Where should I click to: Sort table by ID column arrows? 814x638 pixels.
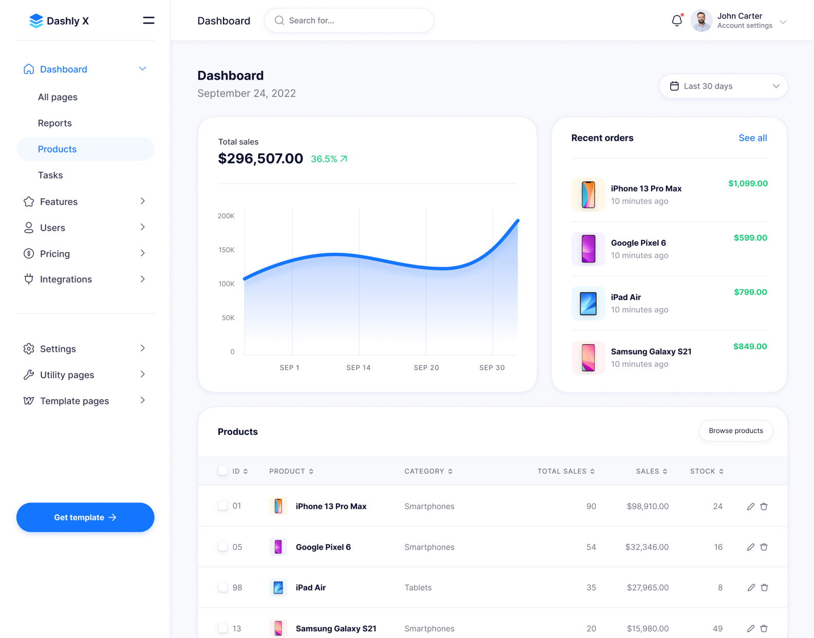pyautogui.click(x=245, y=472)
